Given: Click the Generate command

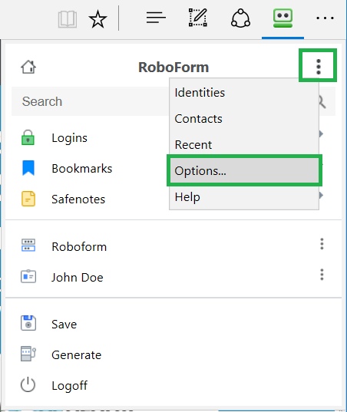Looking at the screenshot, I should (77, 355).
